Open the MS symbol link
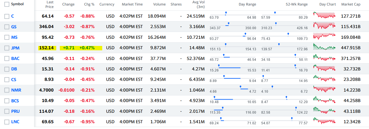The width and height of the screenshot is (369, 129). [x=14, y=37]
